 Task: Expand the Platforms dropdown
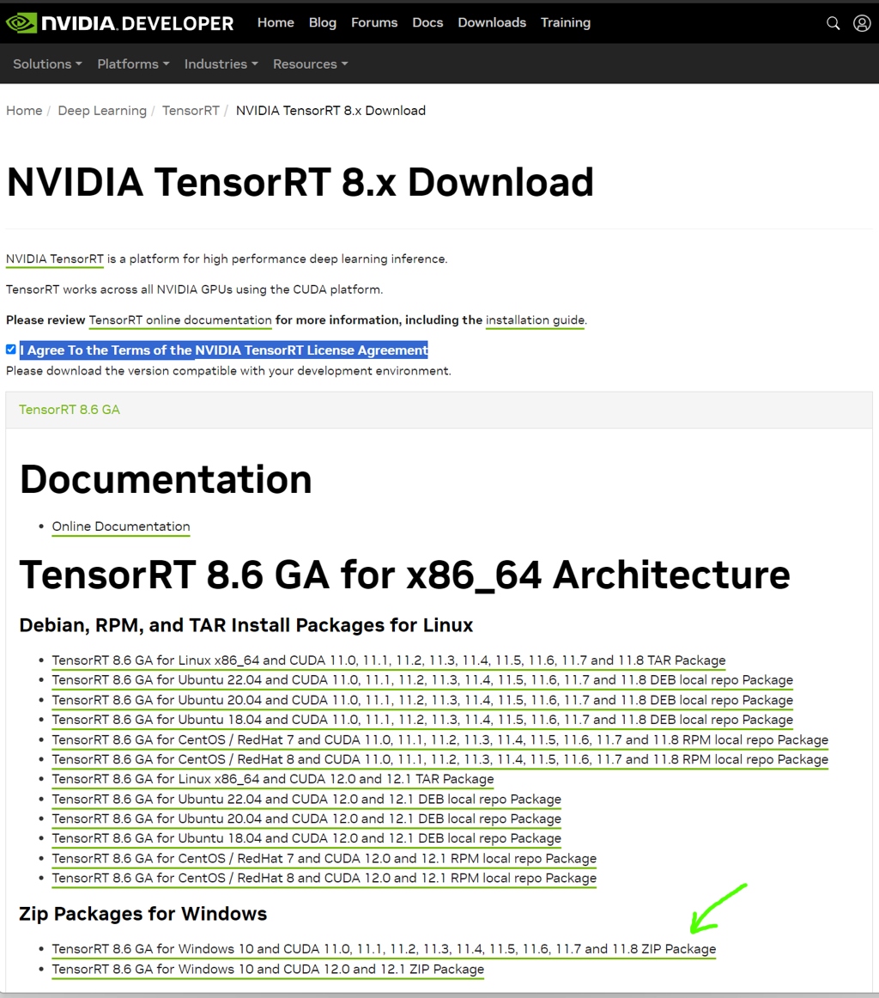[x=134, y=64]
